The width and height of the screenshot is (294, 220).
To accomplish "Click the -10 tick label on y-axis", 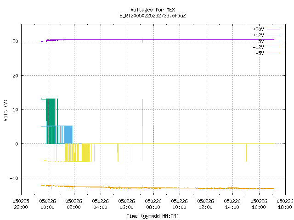I will coord(14,178).
